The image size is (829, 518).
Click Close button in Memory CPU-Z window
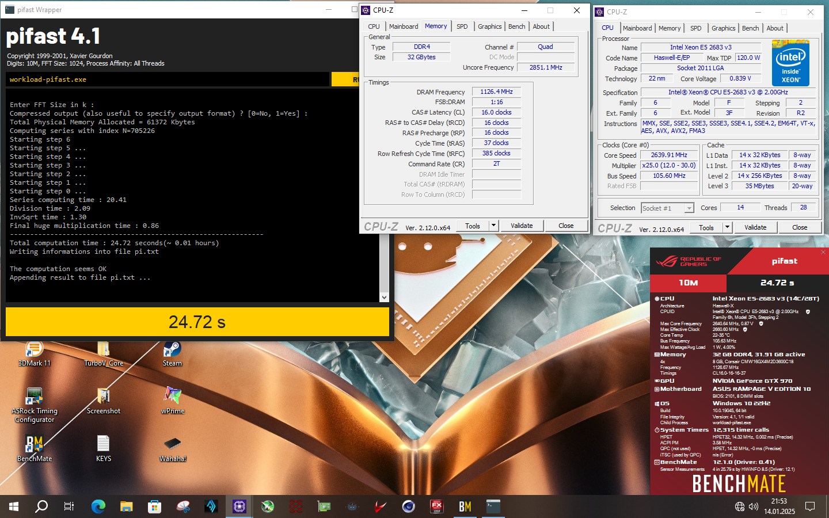(x=566, y=226)
